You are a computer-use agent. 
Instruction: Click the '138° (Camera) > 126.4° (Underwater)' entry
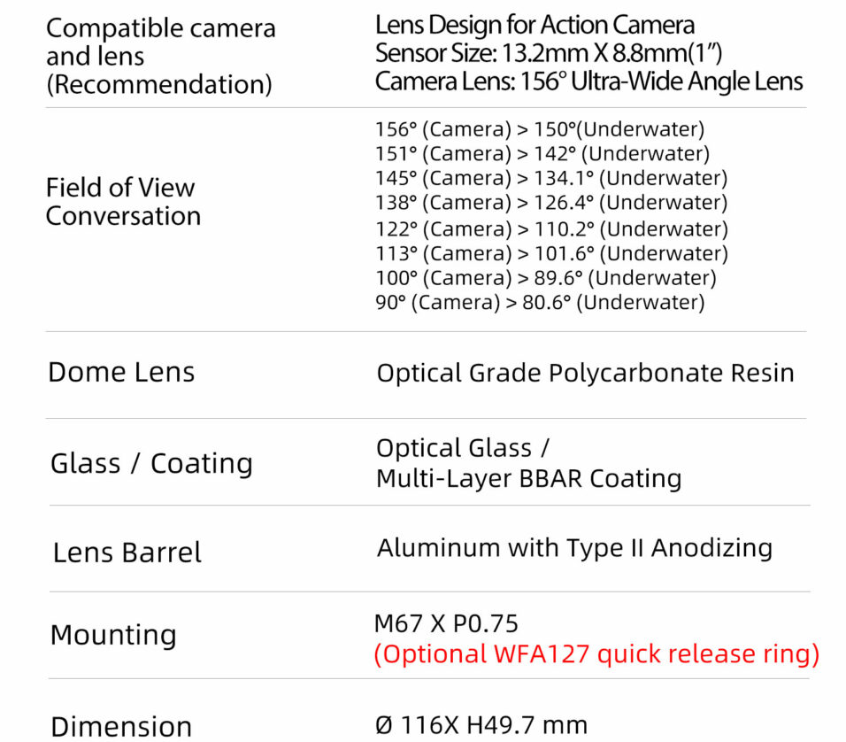(550, 203)
